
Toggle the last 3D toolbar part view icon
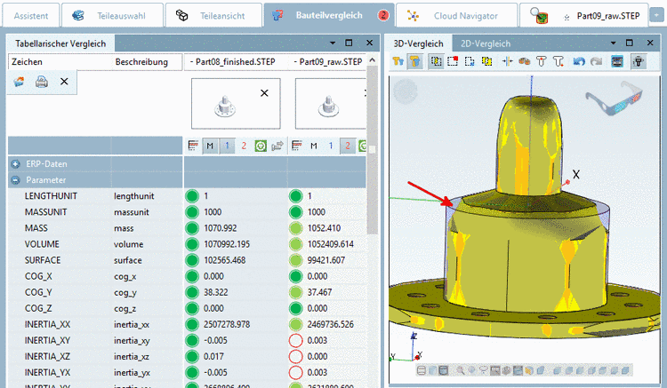(638, 61)
